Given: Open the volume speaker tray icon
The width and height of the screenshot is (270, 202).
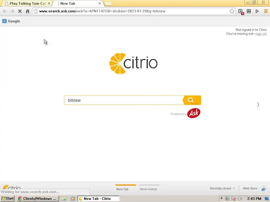Looking at the screenshot, I should click(x=240, y=199).
